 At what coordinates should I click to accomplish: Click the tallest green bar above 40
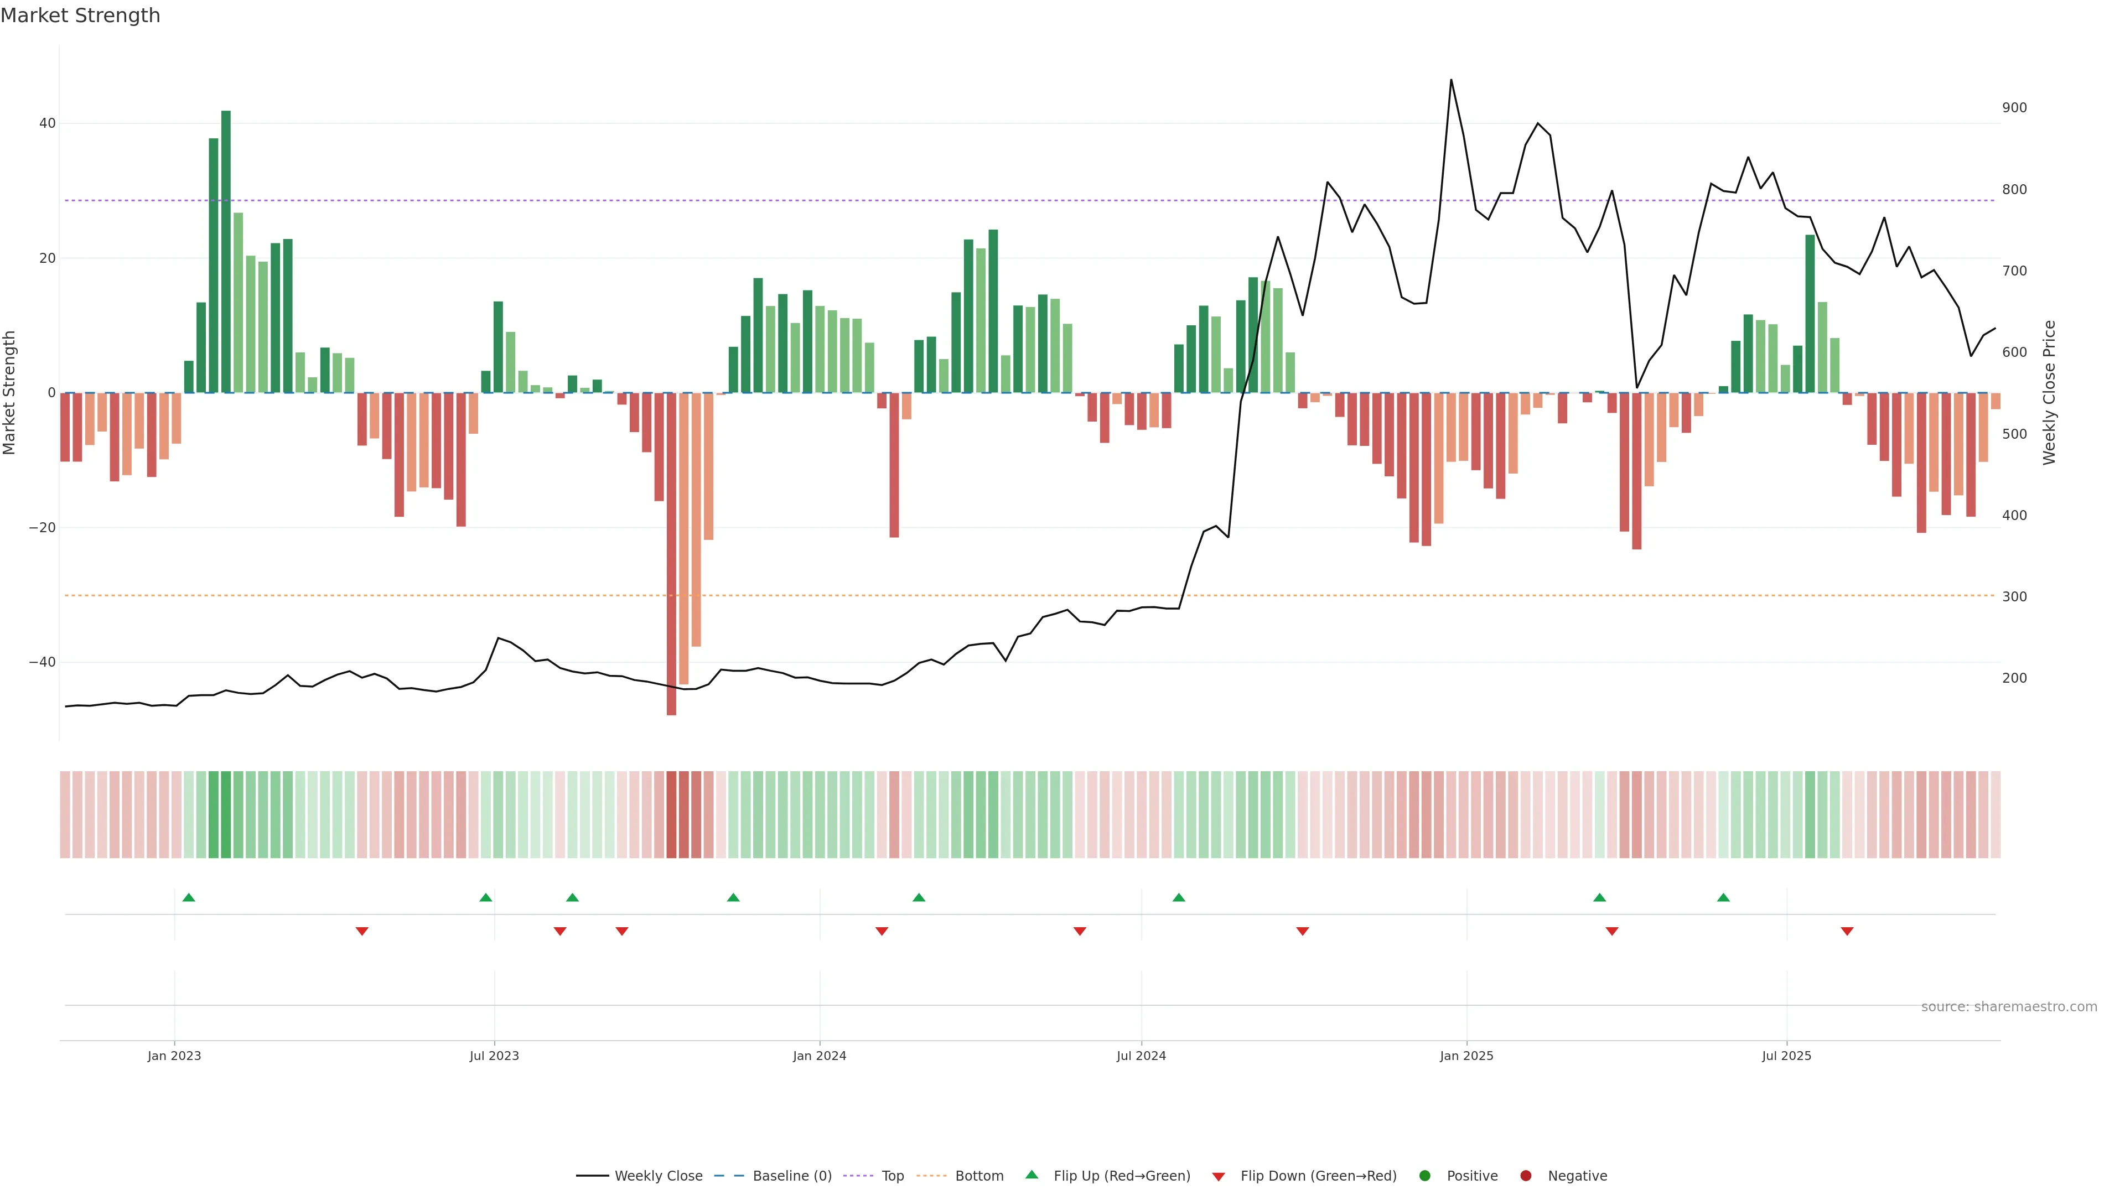(x=226, y=247)
